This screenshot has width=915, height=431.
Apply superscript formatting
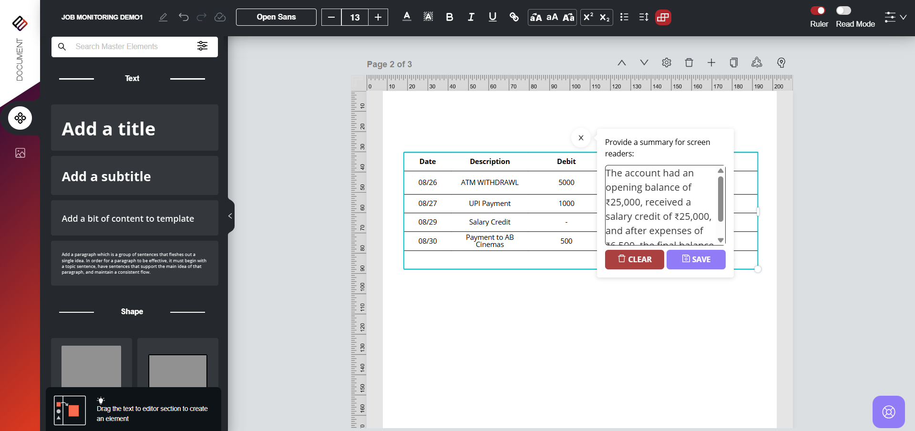tap(588, 17)
